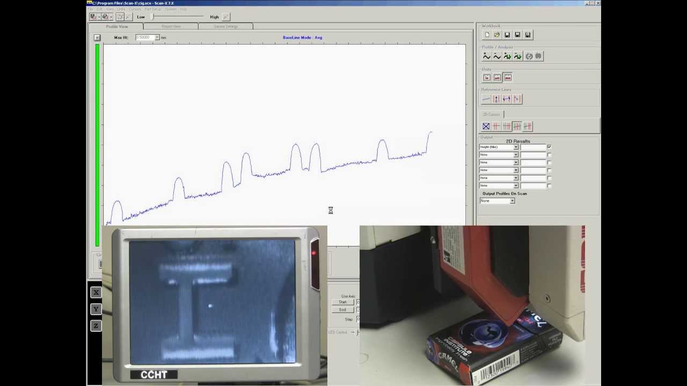Image resolution: width=687 pixels, height=386 pixels.
Task: Switch units to micrometers
Action: [x=497, y=77]
